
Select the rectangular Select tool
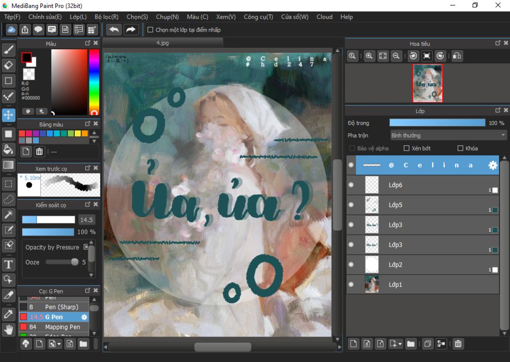[x=8, y=184]
